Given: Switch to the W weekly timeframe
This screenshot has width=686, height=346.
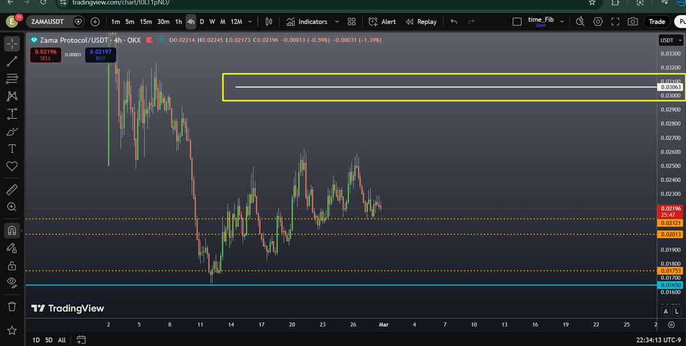Looking at the screenshot, I should (212, 22).
